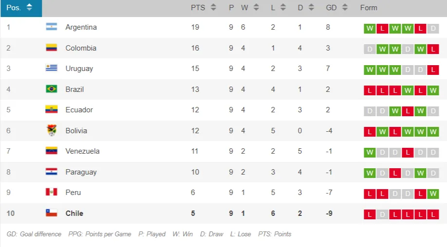The height and width of the screenshot is (247, 447).
Task: Click the Paraguay flag icon
Action: (52, 172)
